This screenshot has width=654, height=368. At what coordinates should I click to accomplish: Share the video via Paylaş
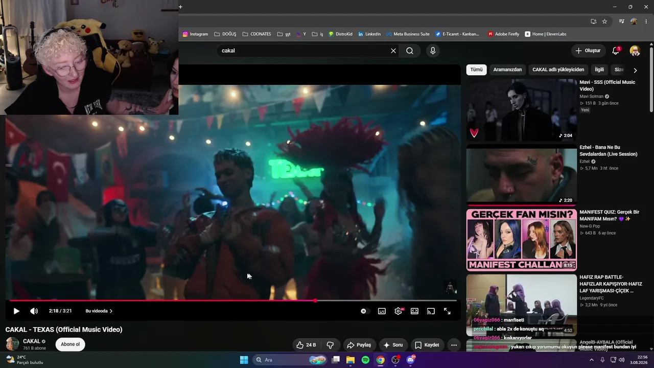(x=359, y=345)
